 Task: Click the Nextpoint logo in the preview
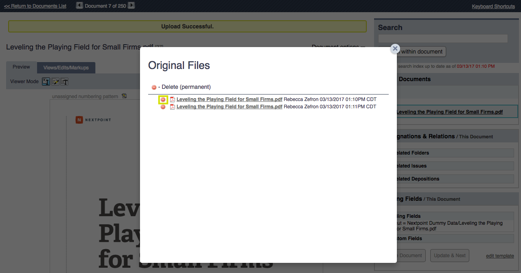(x=93, y=120)
